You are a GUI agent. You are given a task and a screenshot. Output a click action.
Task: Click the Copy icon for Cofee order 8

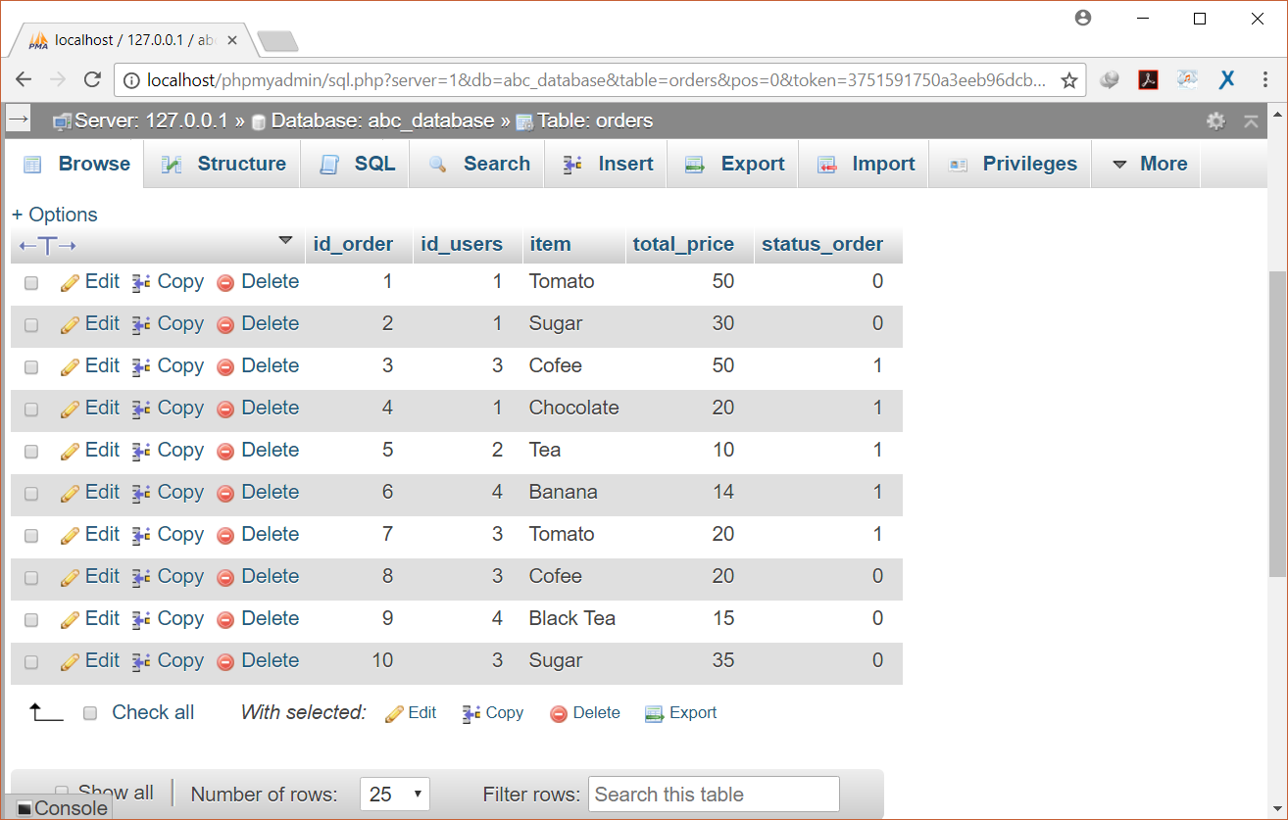[x=141, y=578]
